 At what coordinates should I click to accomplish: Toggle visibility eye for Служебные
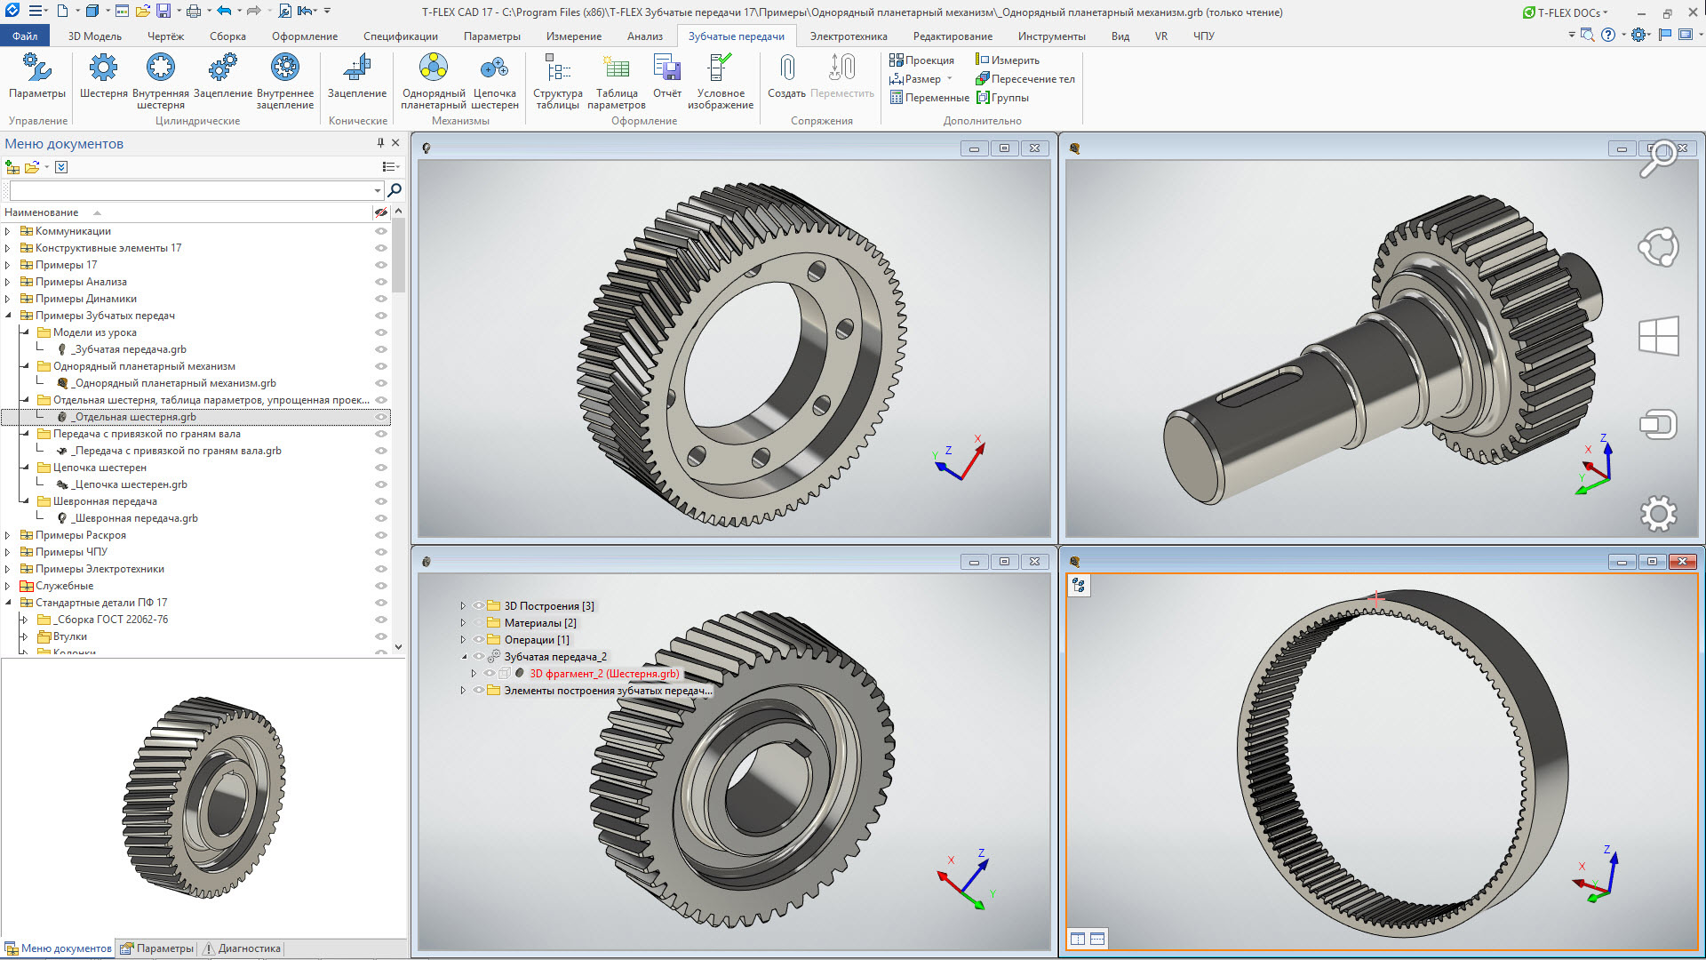(381, 586)
